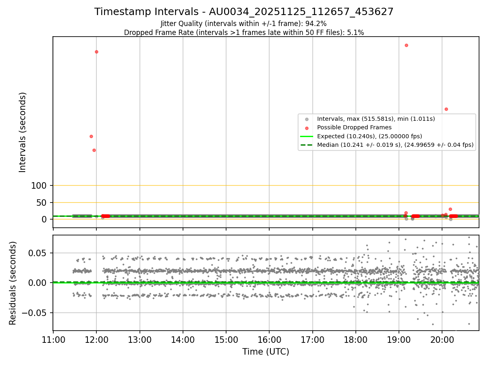Click the red dropped-frame point just after 20:00

(446, 109)
